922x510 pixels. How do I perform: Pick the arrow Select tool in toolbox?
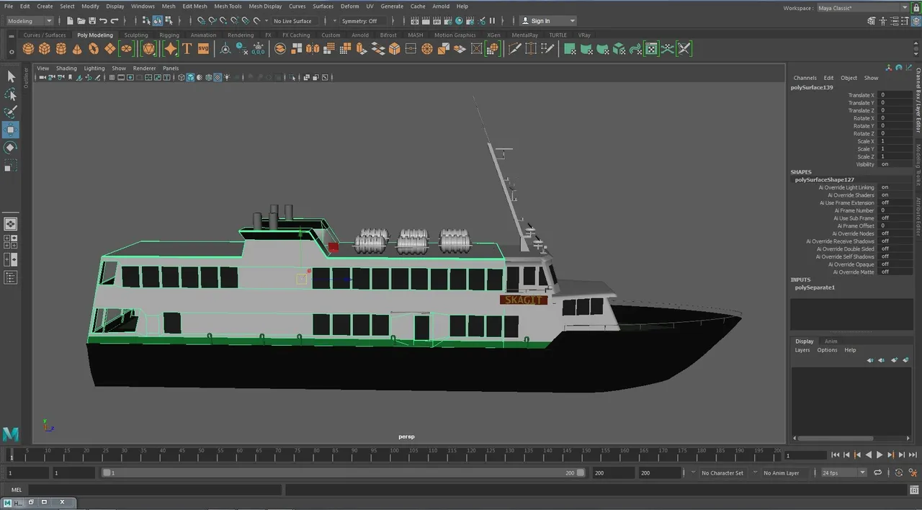[x=11, y=76]
